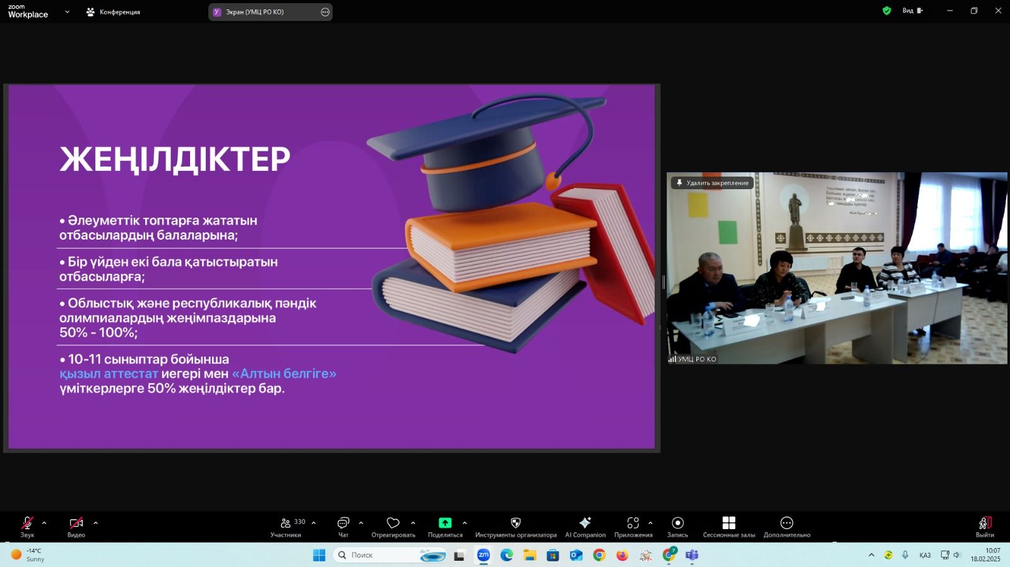
Task: Turn on the Видео camera
Action: tap(76, 527)
